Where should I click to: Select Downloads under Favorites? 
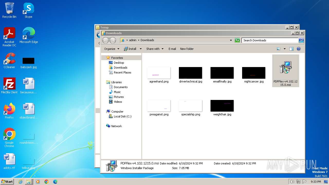(121, 68)
